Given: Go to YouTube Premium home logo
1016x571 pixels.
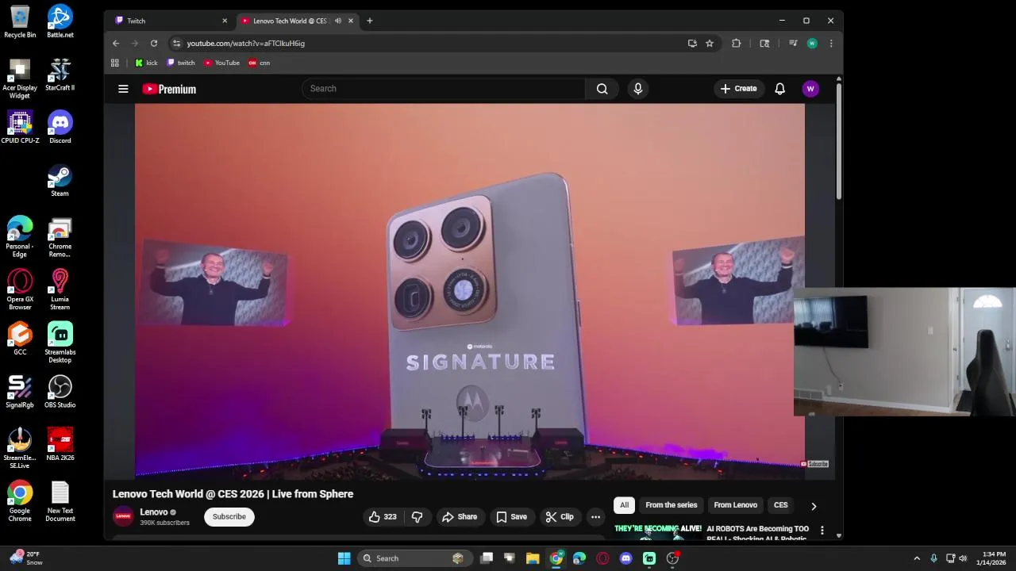Looking at the screenshot, I should [169, 89].
